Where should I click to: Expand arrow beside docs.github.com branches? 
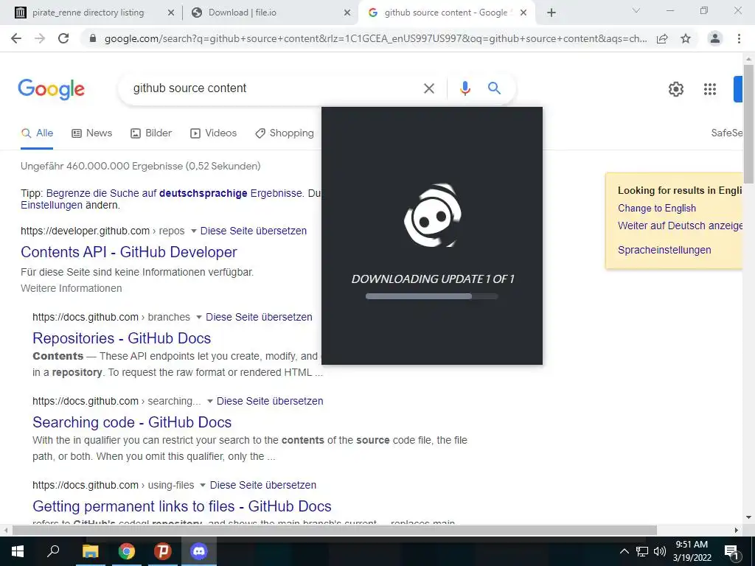click(x=199, y=318)
